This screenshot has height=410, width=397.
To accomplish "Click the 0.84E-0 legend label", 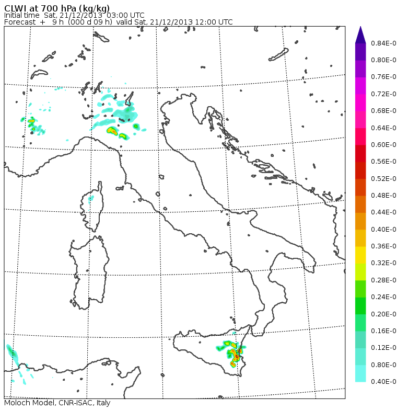I will point(383,43).
